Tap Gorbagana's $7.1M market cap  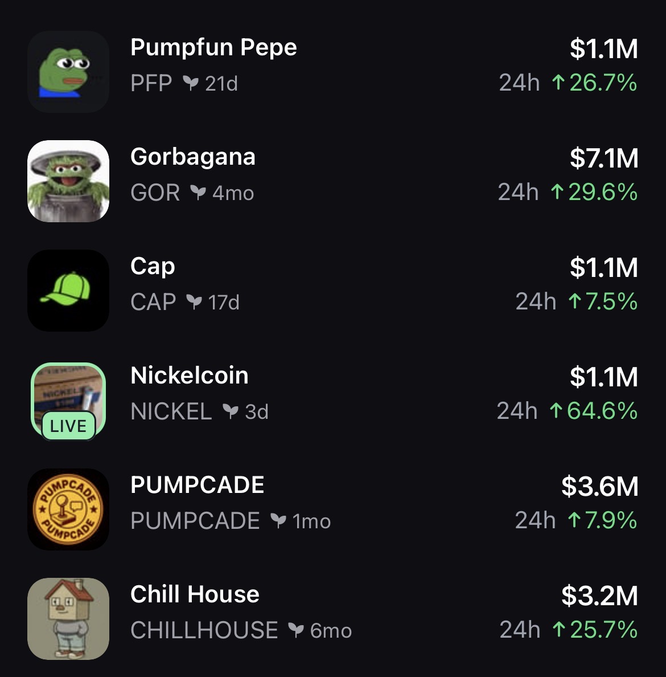click(603, 158)
